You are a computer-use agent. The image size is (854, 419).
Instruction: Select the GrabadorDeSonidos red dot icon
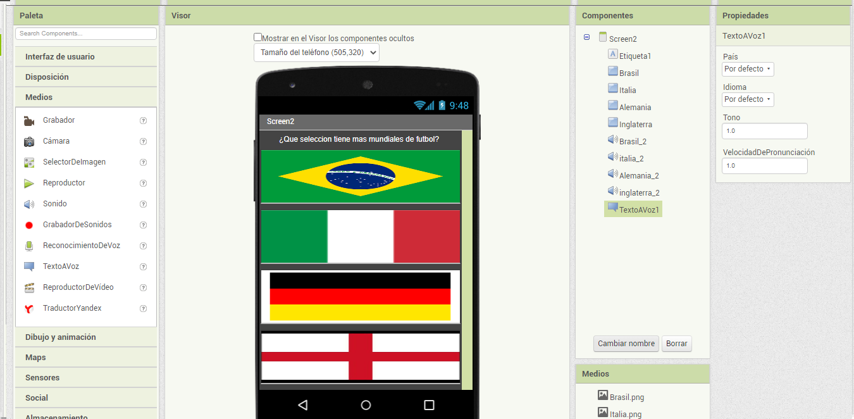(x=29, y=225)
